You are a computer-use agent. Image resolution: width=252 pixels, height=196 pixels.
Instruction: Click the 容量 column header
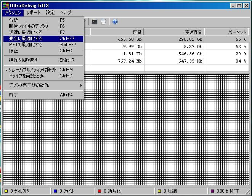click(117, 32)
